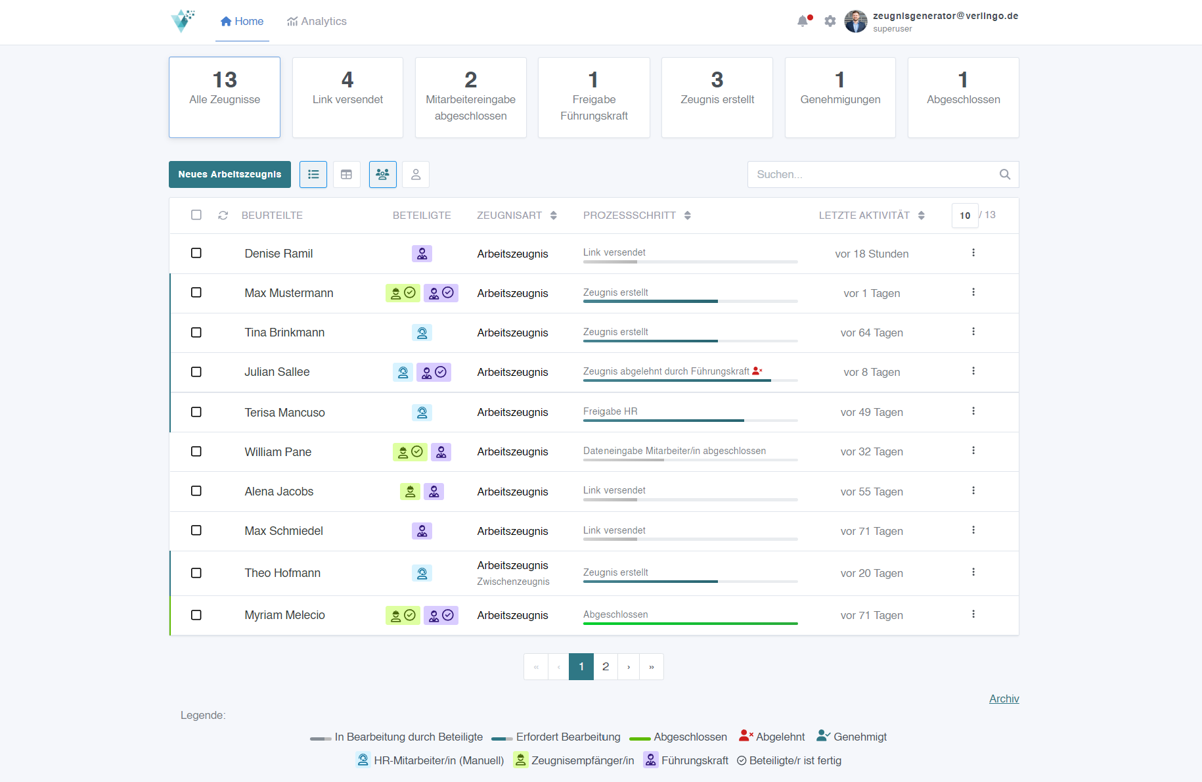Sort by Letzte Aktivität column
The width and height of the screenshot is (1202, 782).
(922, 216)
